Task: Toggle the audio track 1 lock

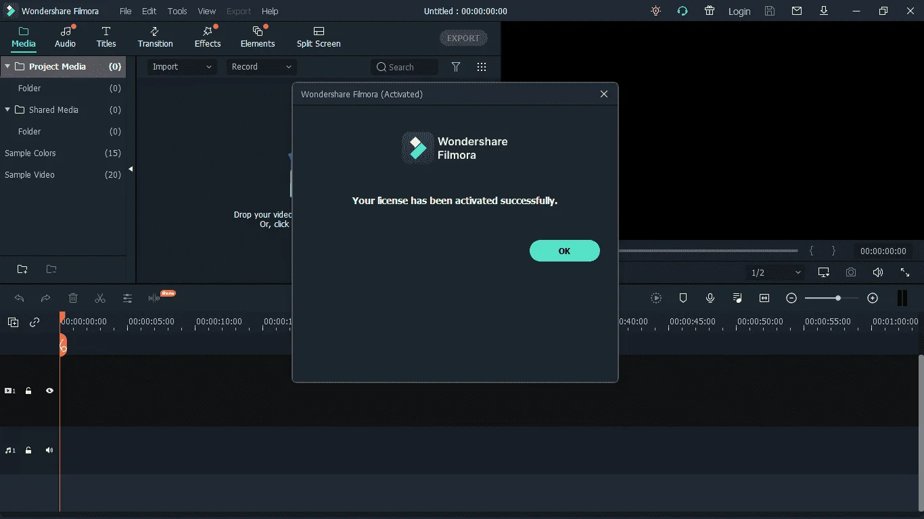Action: click(28, 450)
